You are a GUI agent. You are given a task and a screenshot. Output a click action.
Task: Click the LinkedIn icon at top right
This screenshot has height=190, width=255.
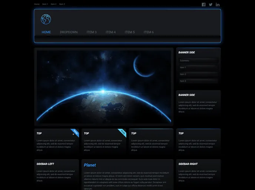[218, 4]
